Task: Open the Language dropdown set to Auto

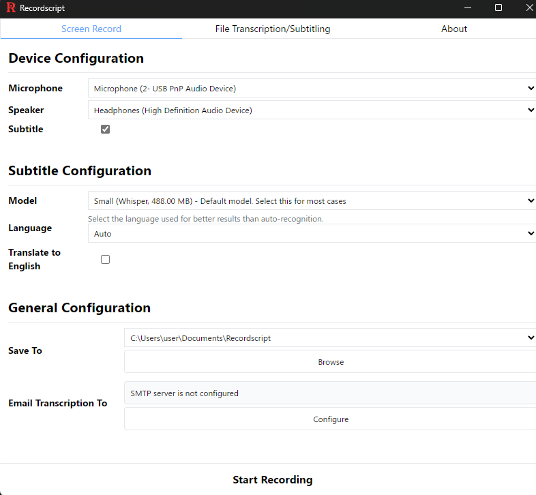Action: [312, 233]
